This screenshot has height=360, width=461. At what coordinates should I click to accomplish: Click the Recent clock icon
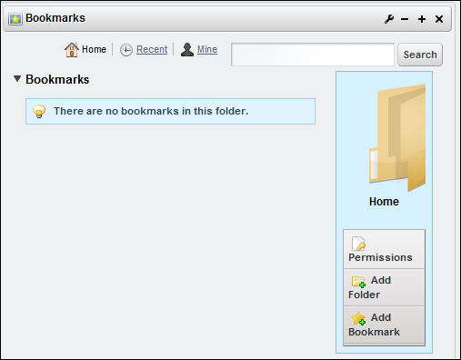126,50
